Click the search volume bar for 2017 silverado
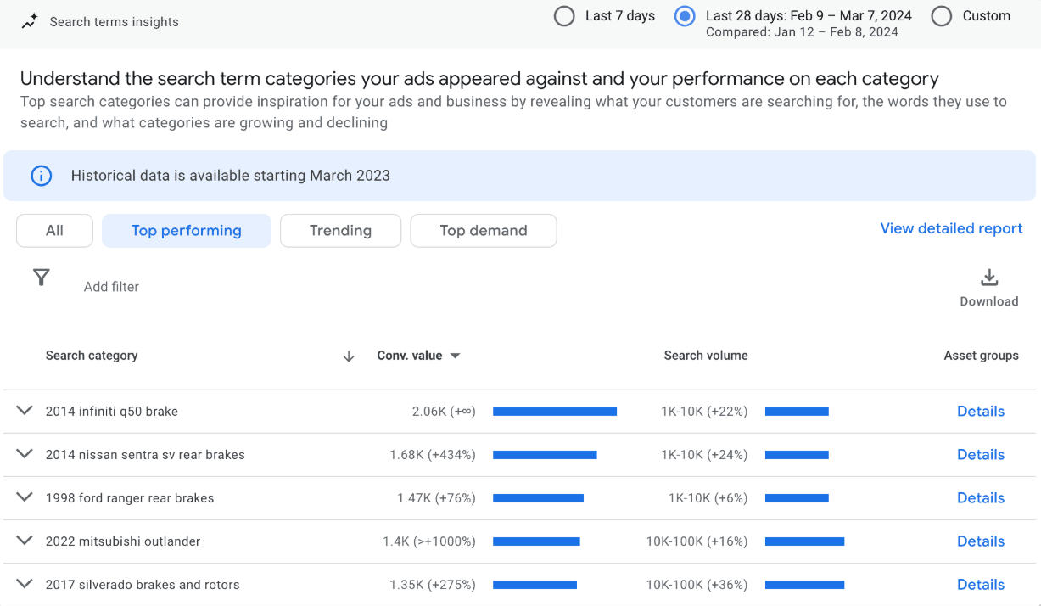Image resolution: width=1041 pixels, height=606 pixels. point(804,585)
